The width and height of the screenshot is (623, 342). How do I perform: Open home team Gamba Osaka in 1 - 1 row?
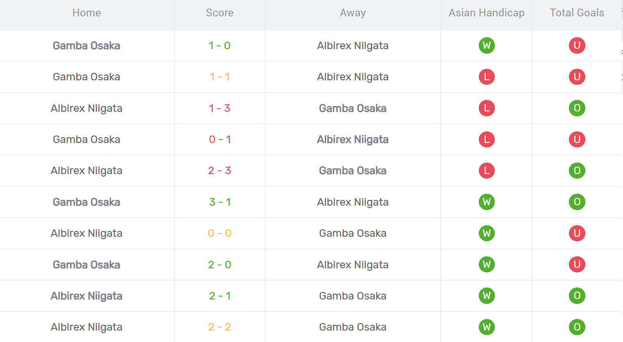click(86, 77)
